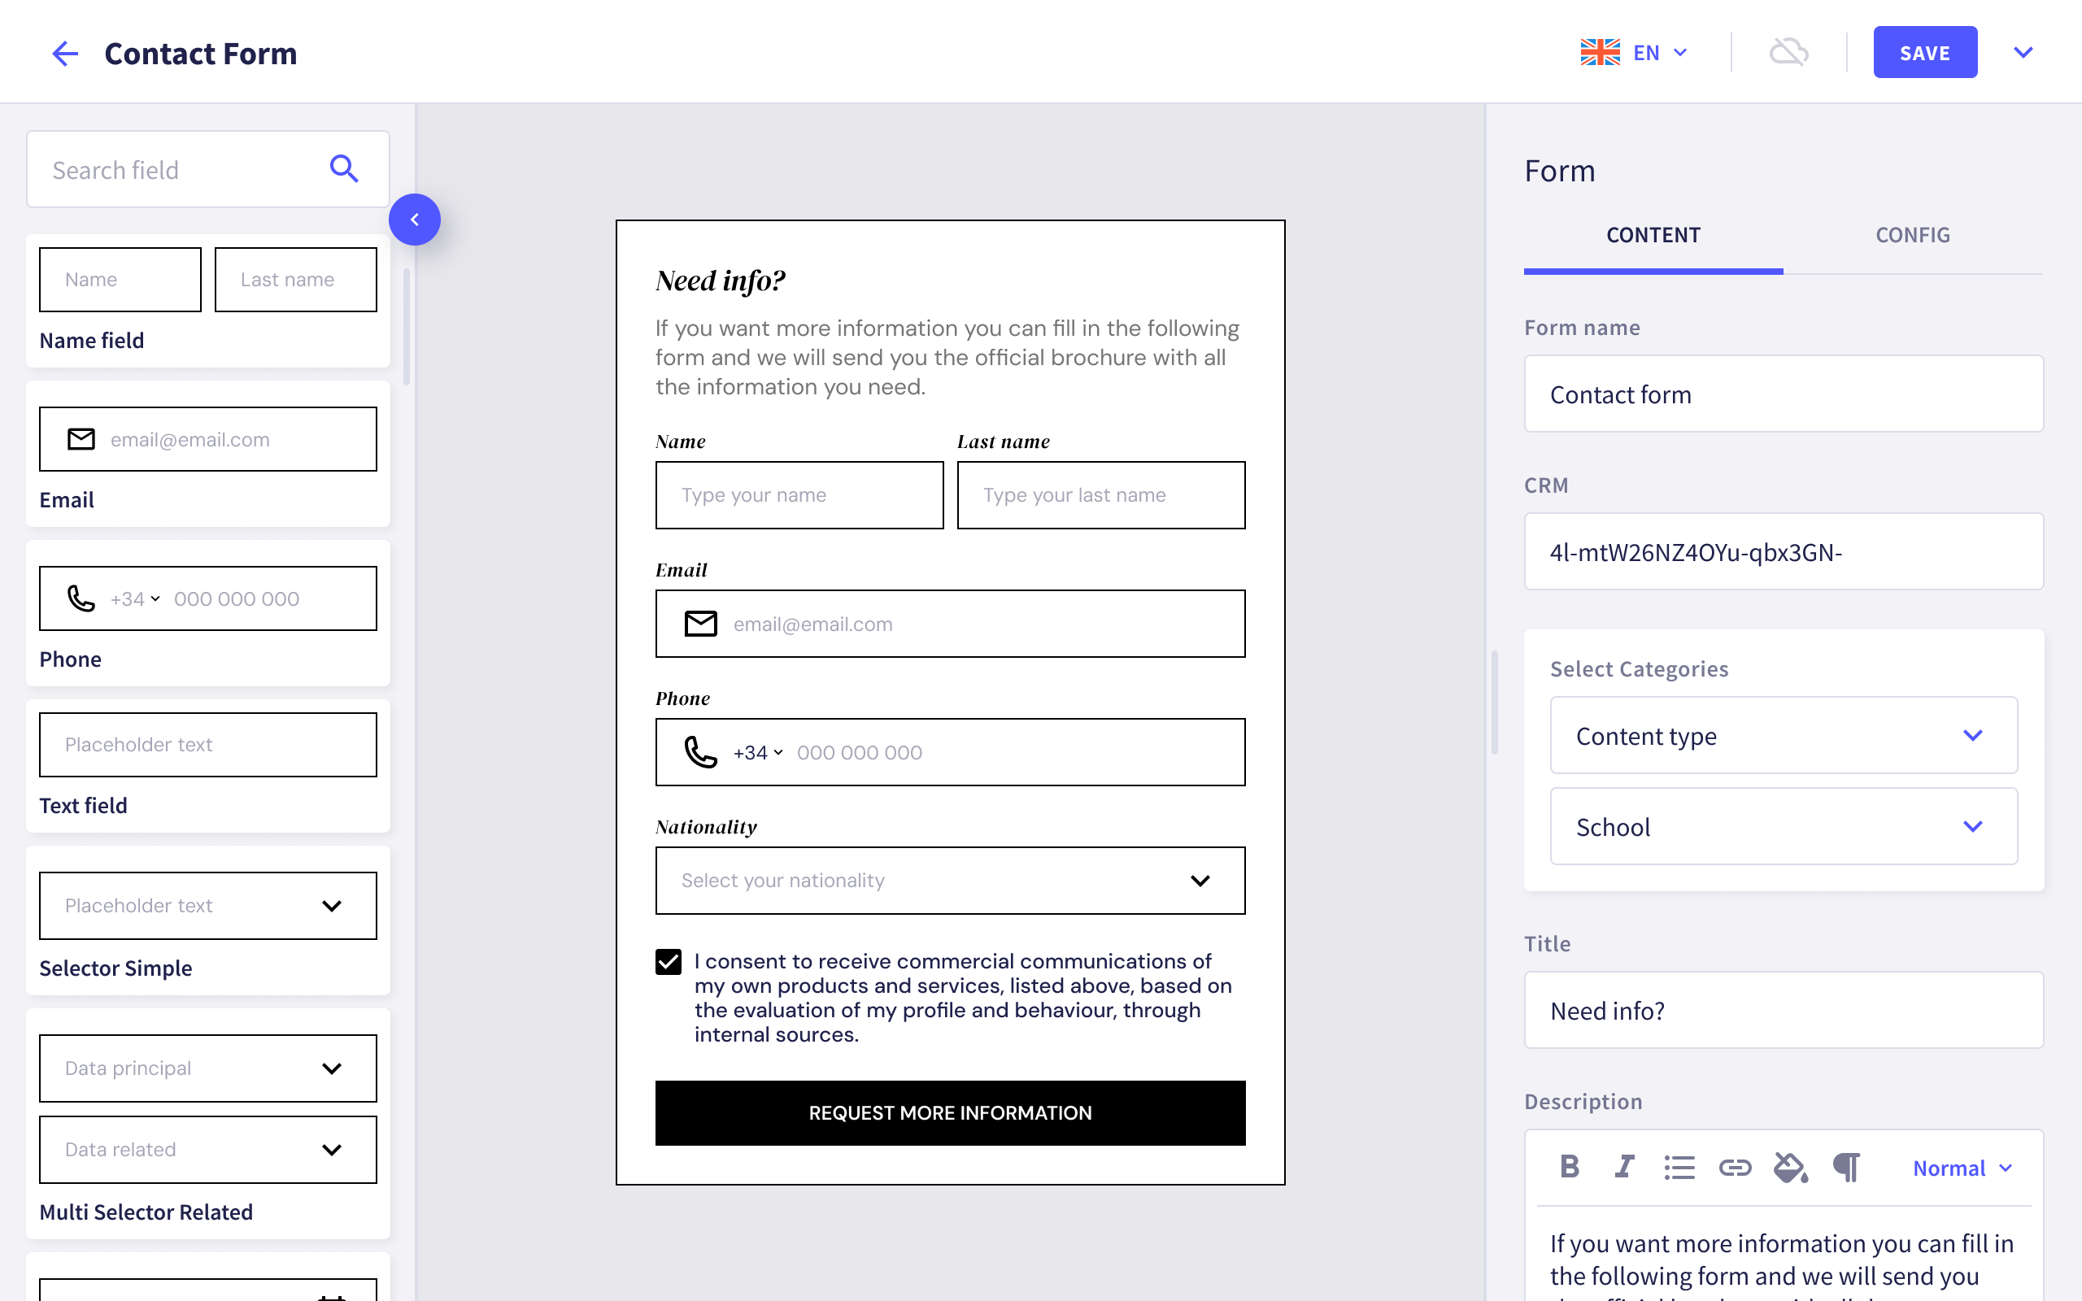Open the text color fill tool
This screenshot has width=2082, height=1301.
pyautogui.click(x=1790, y=1167)
